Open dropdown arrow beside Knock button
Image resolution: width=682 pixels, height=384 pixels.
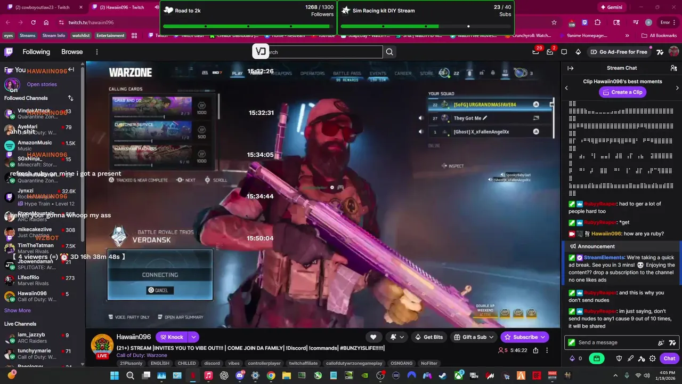pos(193,337)
